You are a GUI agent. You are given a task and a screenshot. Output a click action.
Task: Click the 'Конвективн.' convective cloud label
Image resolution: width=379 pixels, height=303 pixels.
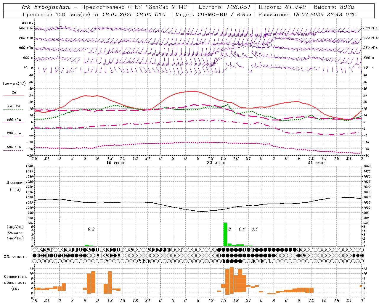coord(15,277)
